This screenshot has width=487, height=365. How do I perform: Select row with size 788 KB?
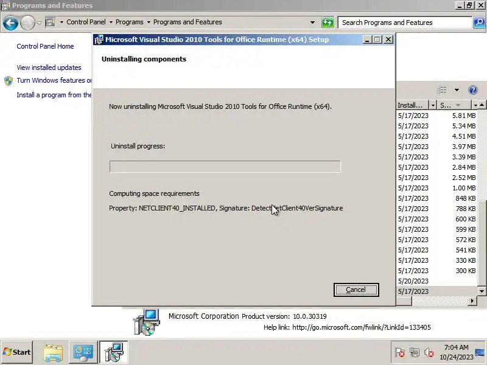point(436,209)
